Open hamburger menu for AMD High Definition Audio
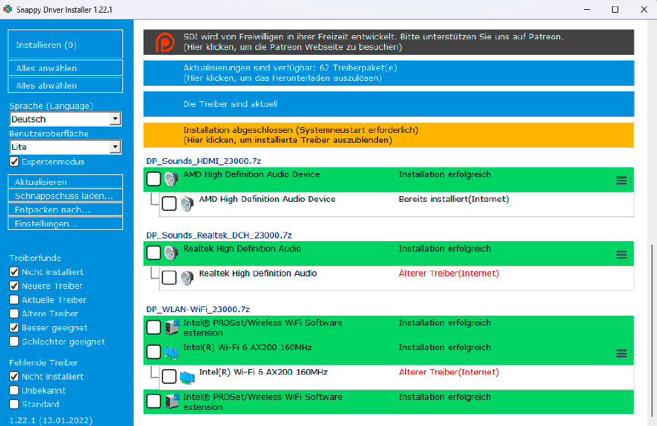The width and height of the screenshot is (657, 426). click(621, 181)
